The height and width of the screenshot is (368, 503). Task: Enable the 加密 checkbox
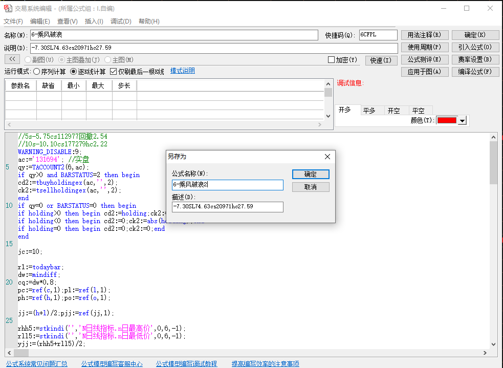click(x=332, y=60)
